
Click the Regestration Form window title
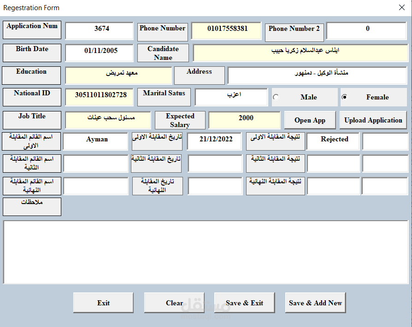31,8
